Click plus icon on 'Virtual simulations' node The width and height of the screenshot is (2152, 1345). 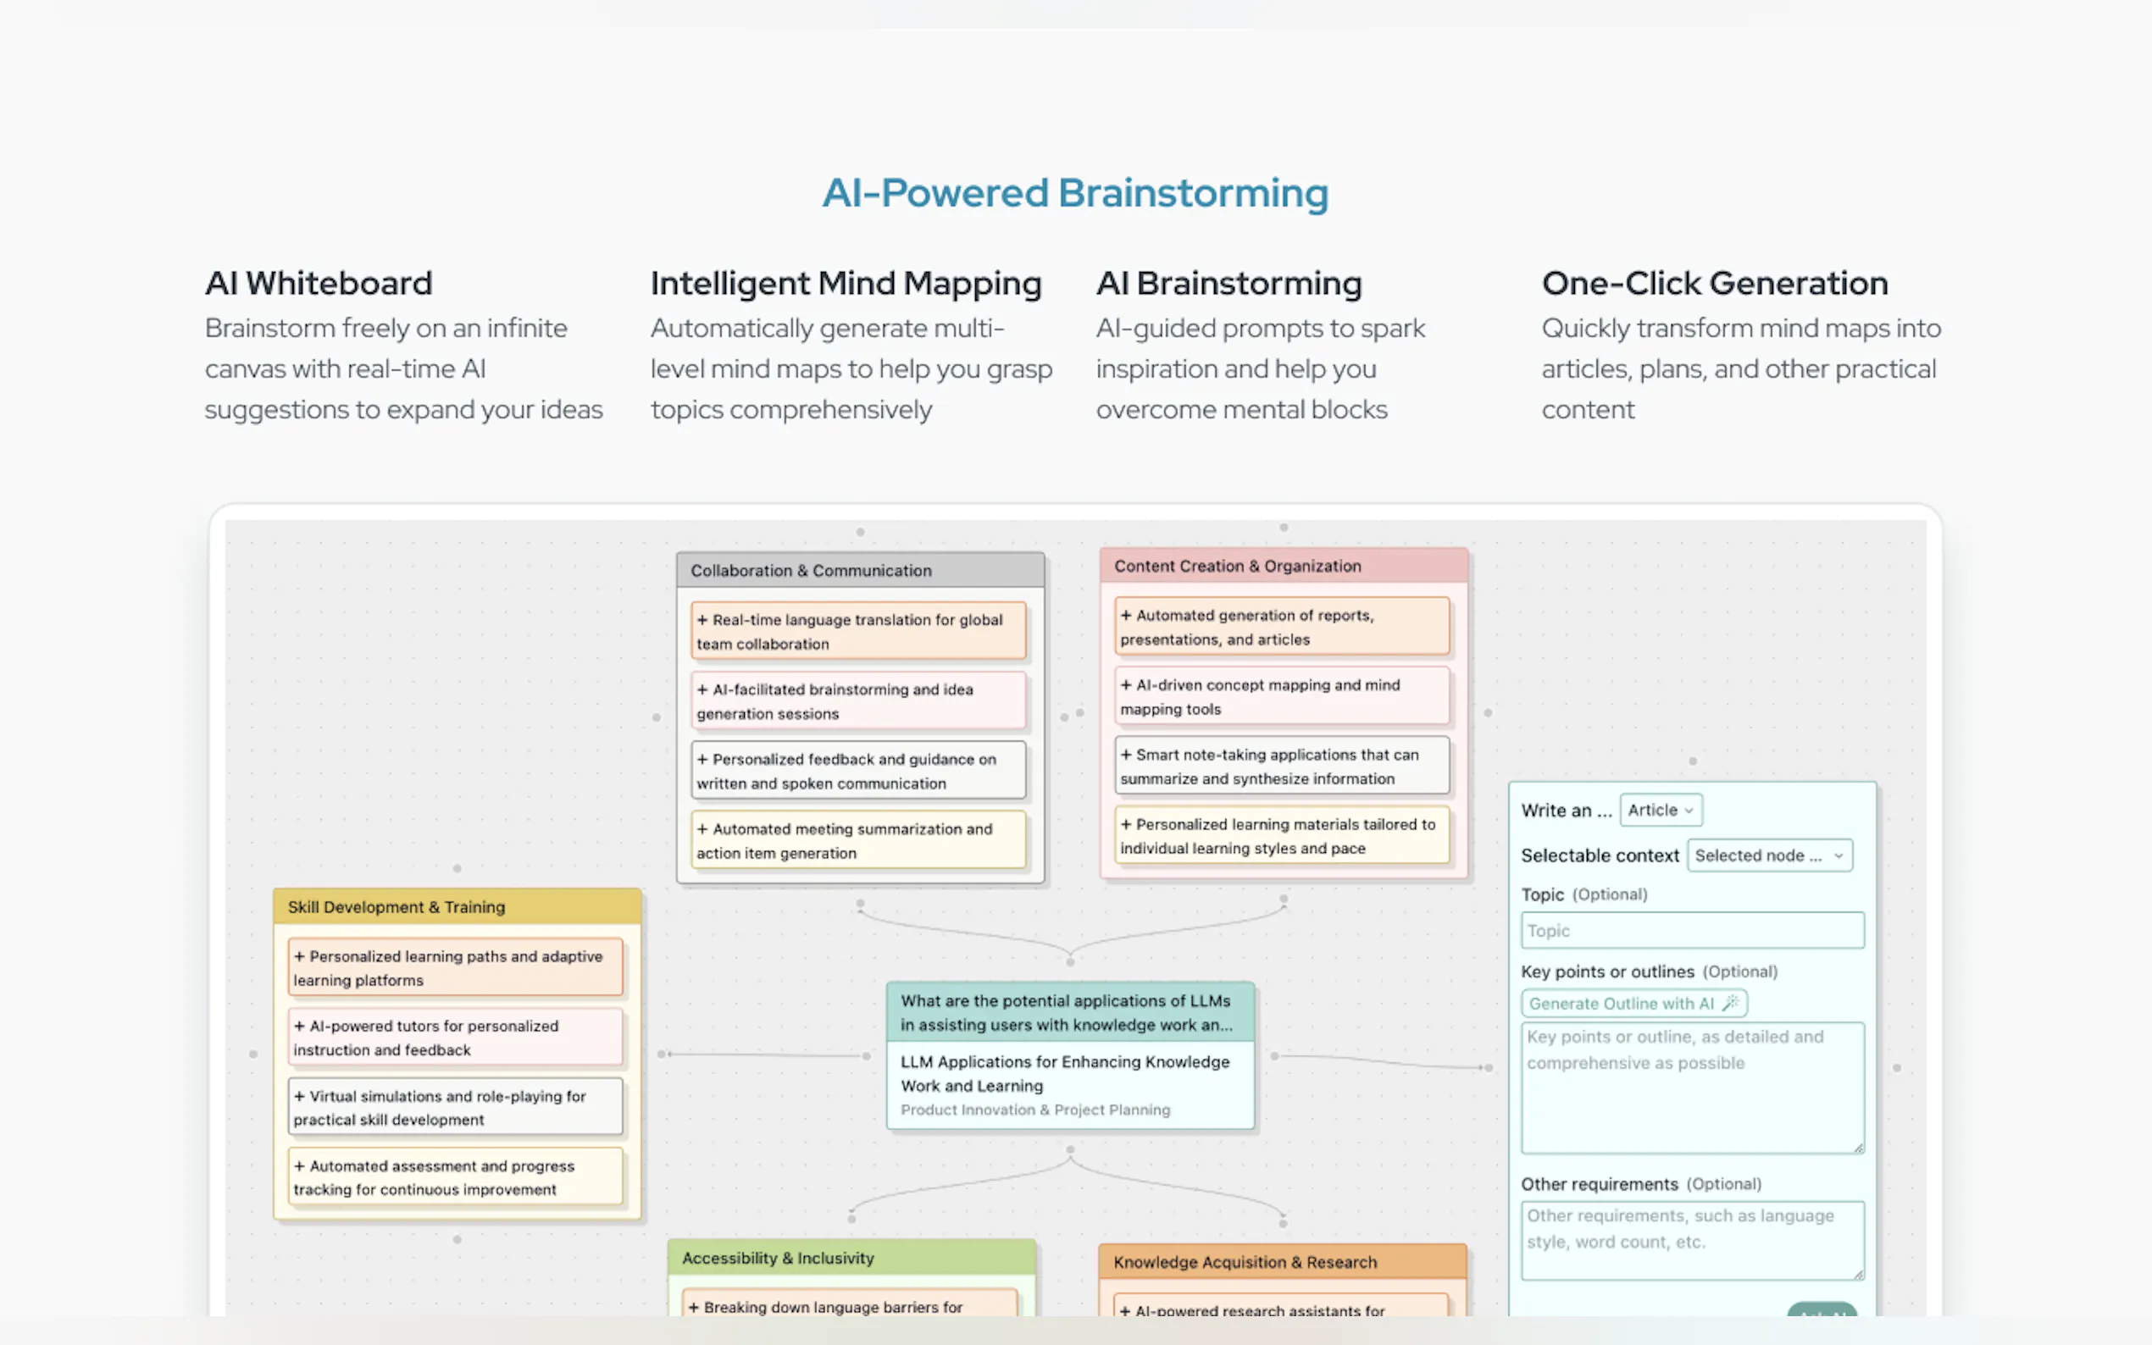[299, 1096]
